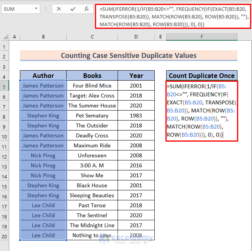
Task: Click 'Deadly Cross' cell
Action: (x=92, y=135)
